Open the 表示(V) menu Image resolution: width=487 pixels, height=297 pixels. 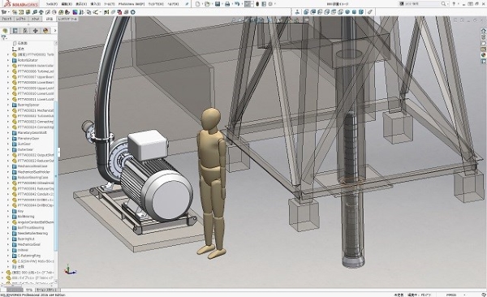click(81, 4)
